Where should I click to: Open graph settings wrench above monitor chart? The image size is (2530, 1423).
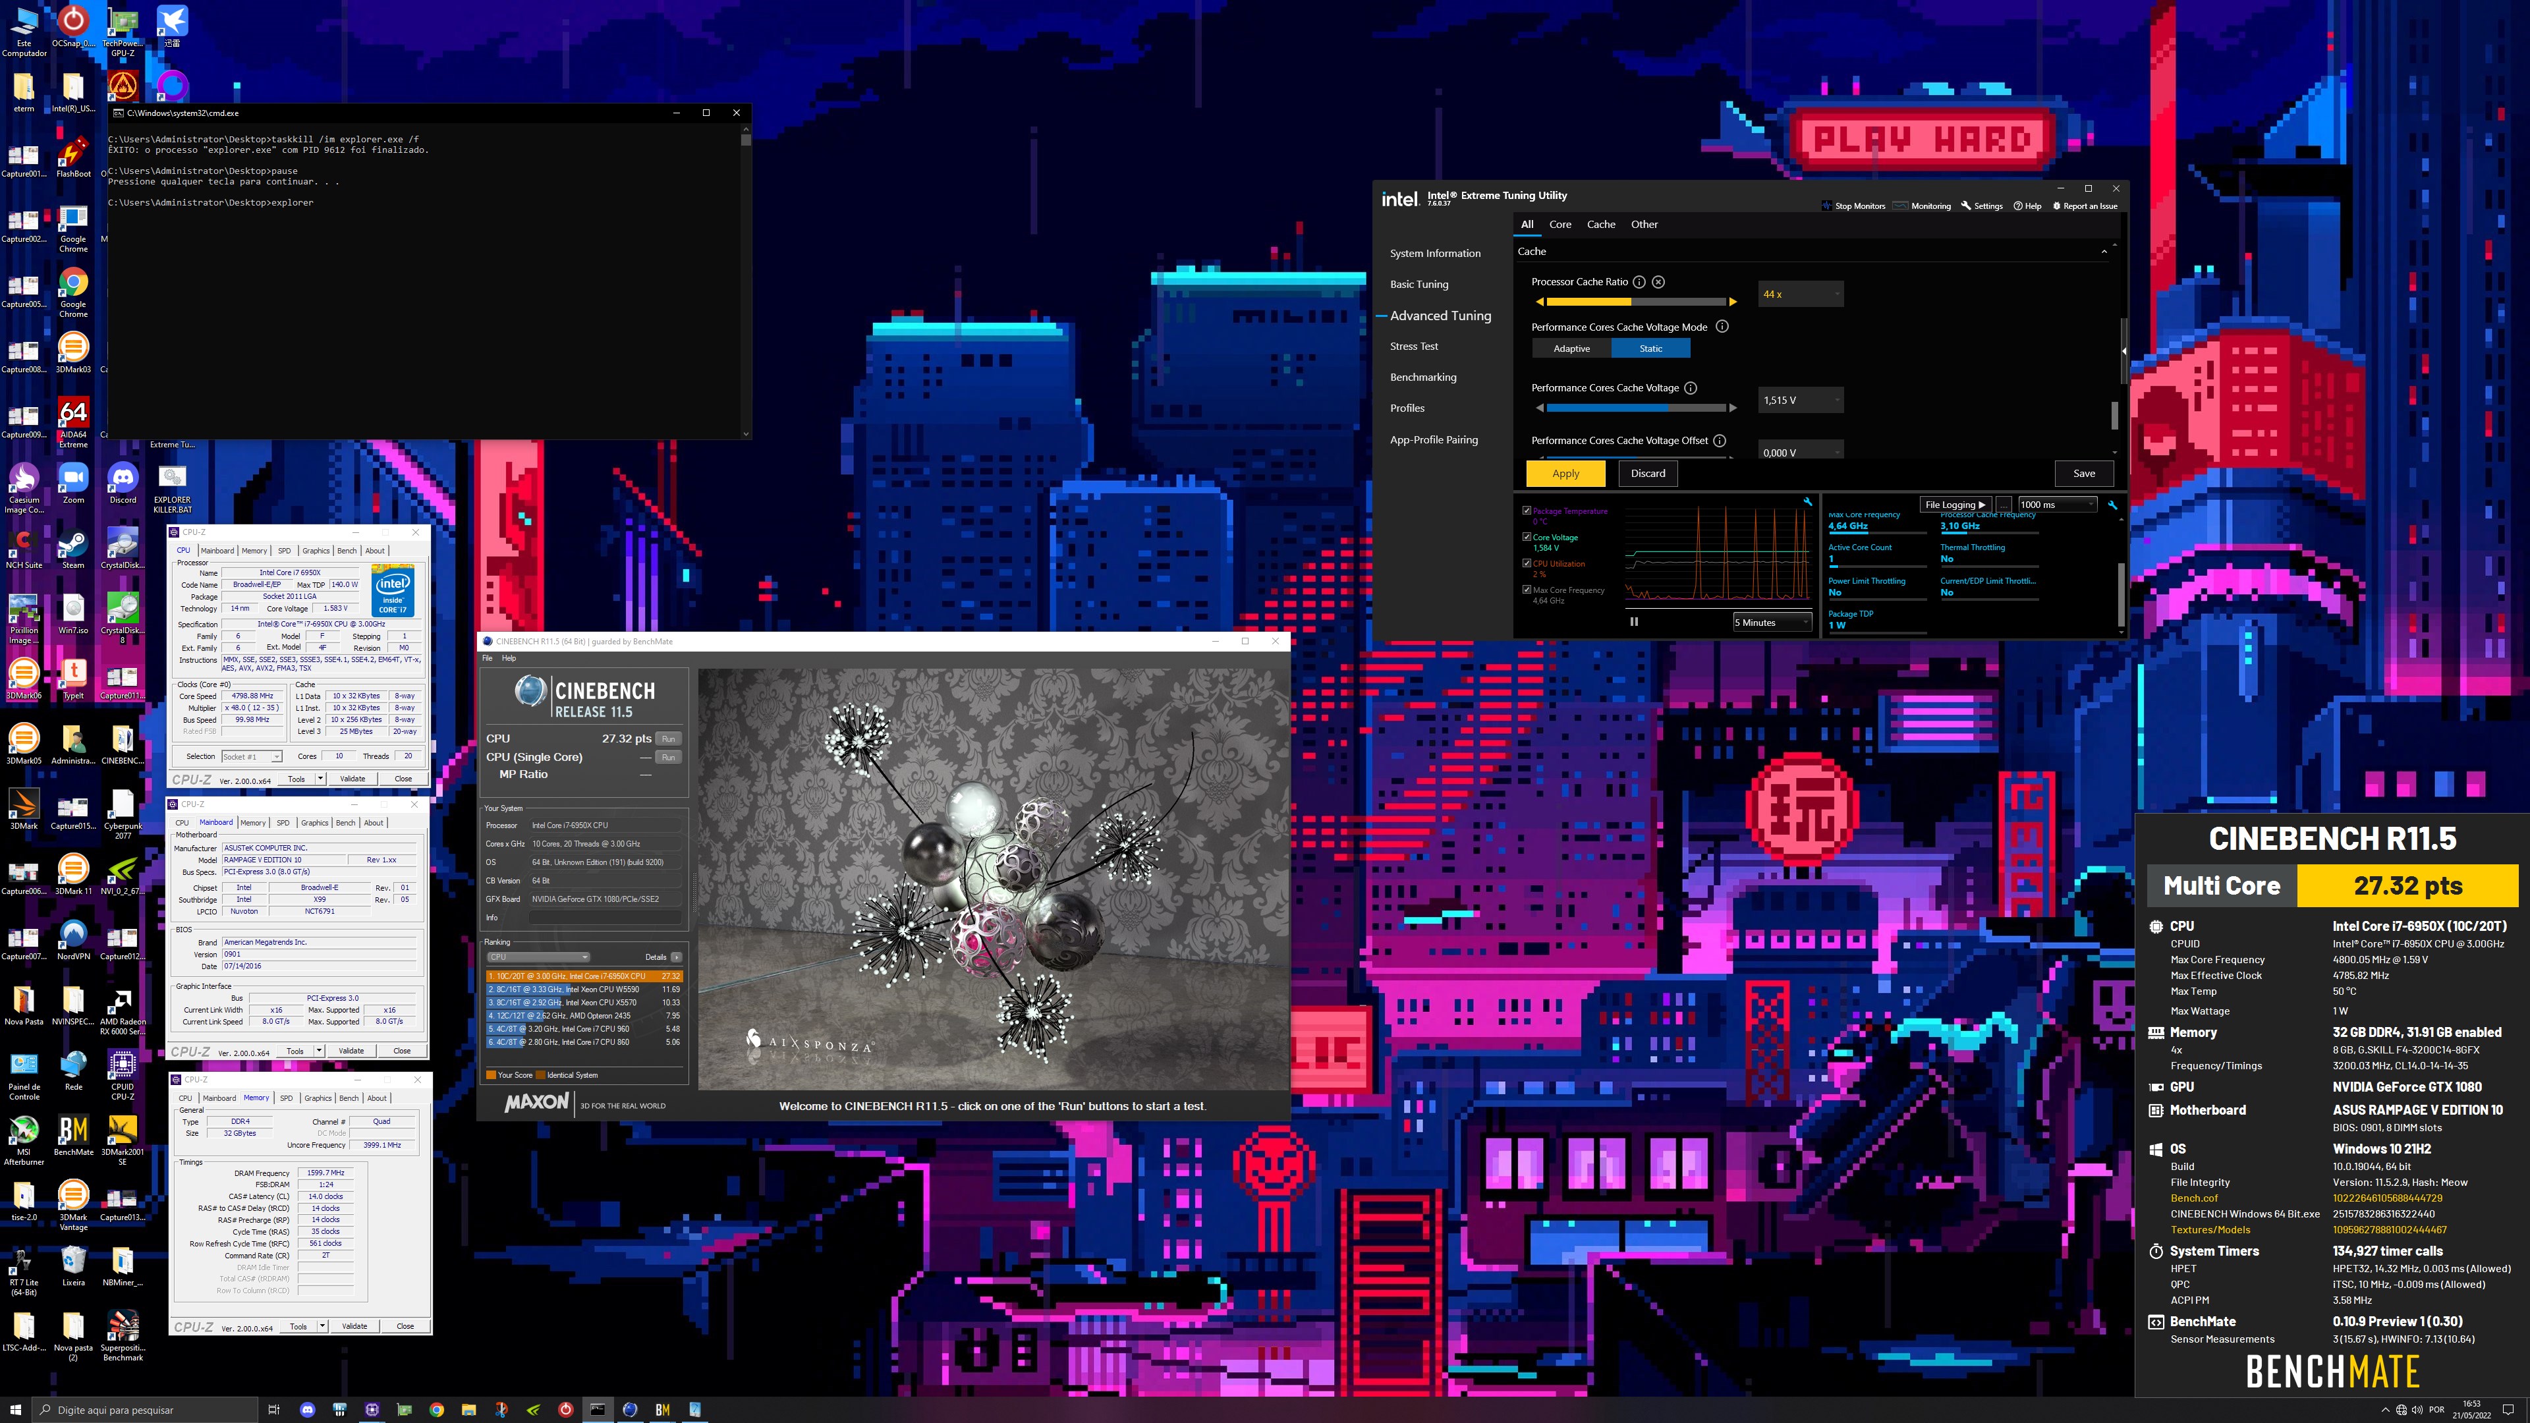1807,502
